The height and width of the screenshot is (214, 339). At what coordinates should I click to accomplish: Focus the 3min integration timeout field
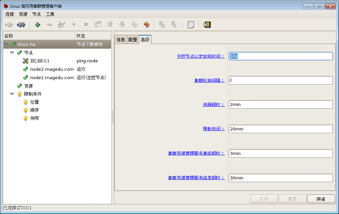281,153
